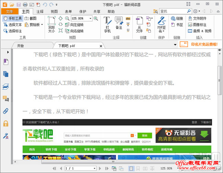Viewport: 223px width, 173px height.
Task: Click the Print icon in title bar
Action: click(25, 4)
